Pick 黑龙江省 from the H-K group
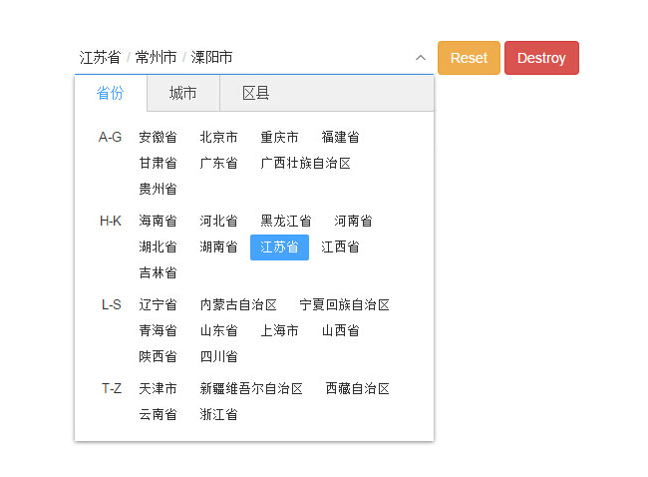 (x=285, y=221)
